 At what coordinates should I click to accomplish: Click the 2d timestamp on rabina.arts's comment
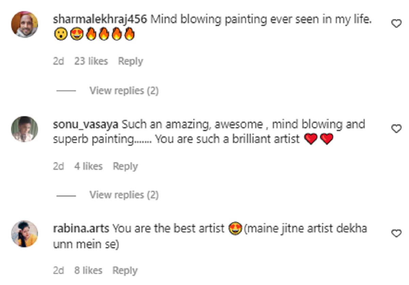(x=59, y=271)
